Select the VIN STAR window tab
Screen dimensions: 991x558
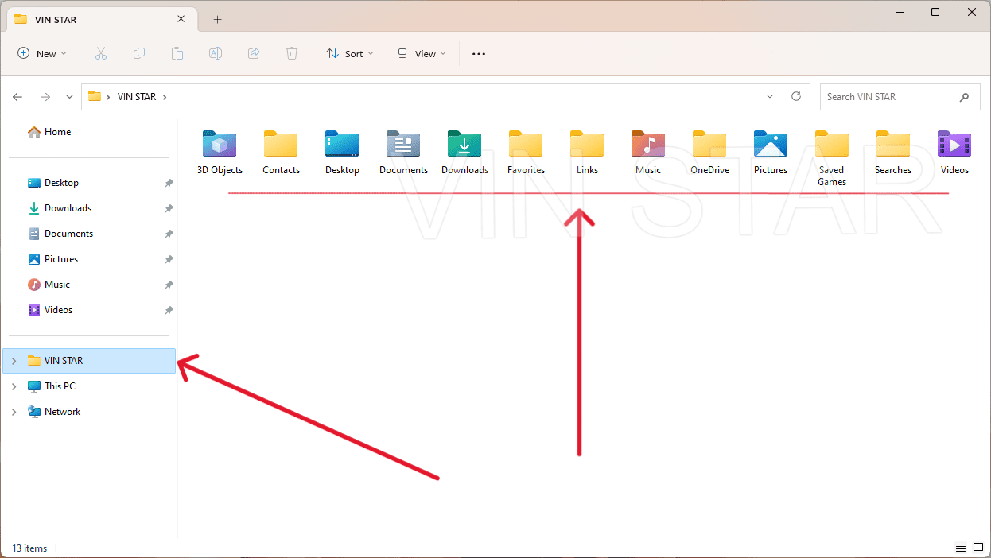click(103, 19)
